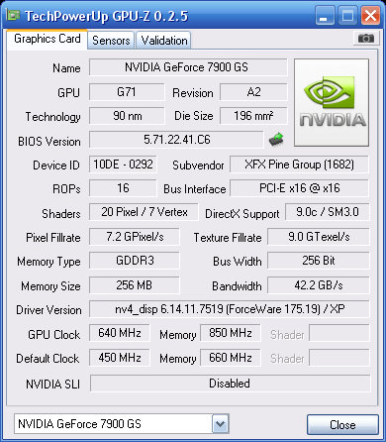This screenshot has width=386, height=442.
Task: Click the camera screenshot icon
Action: tap(365, 39)
